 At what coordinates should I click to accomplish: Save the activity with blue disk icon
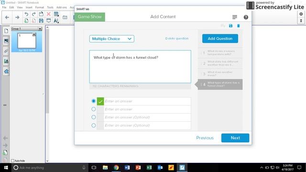pyautogui.click(x=230, y=26)
